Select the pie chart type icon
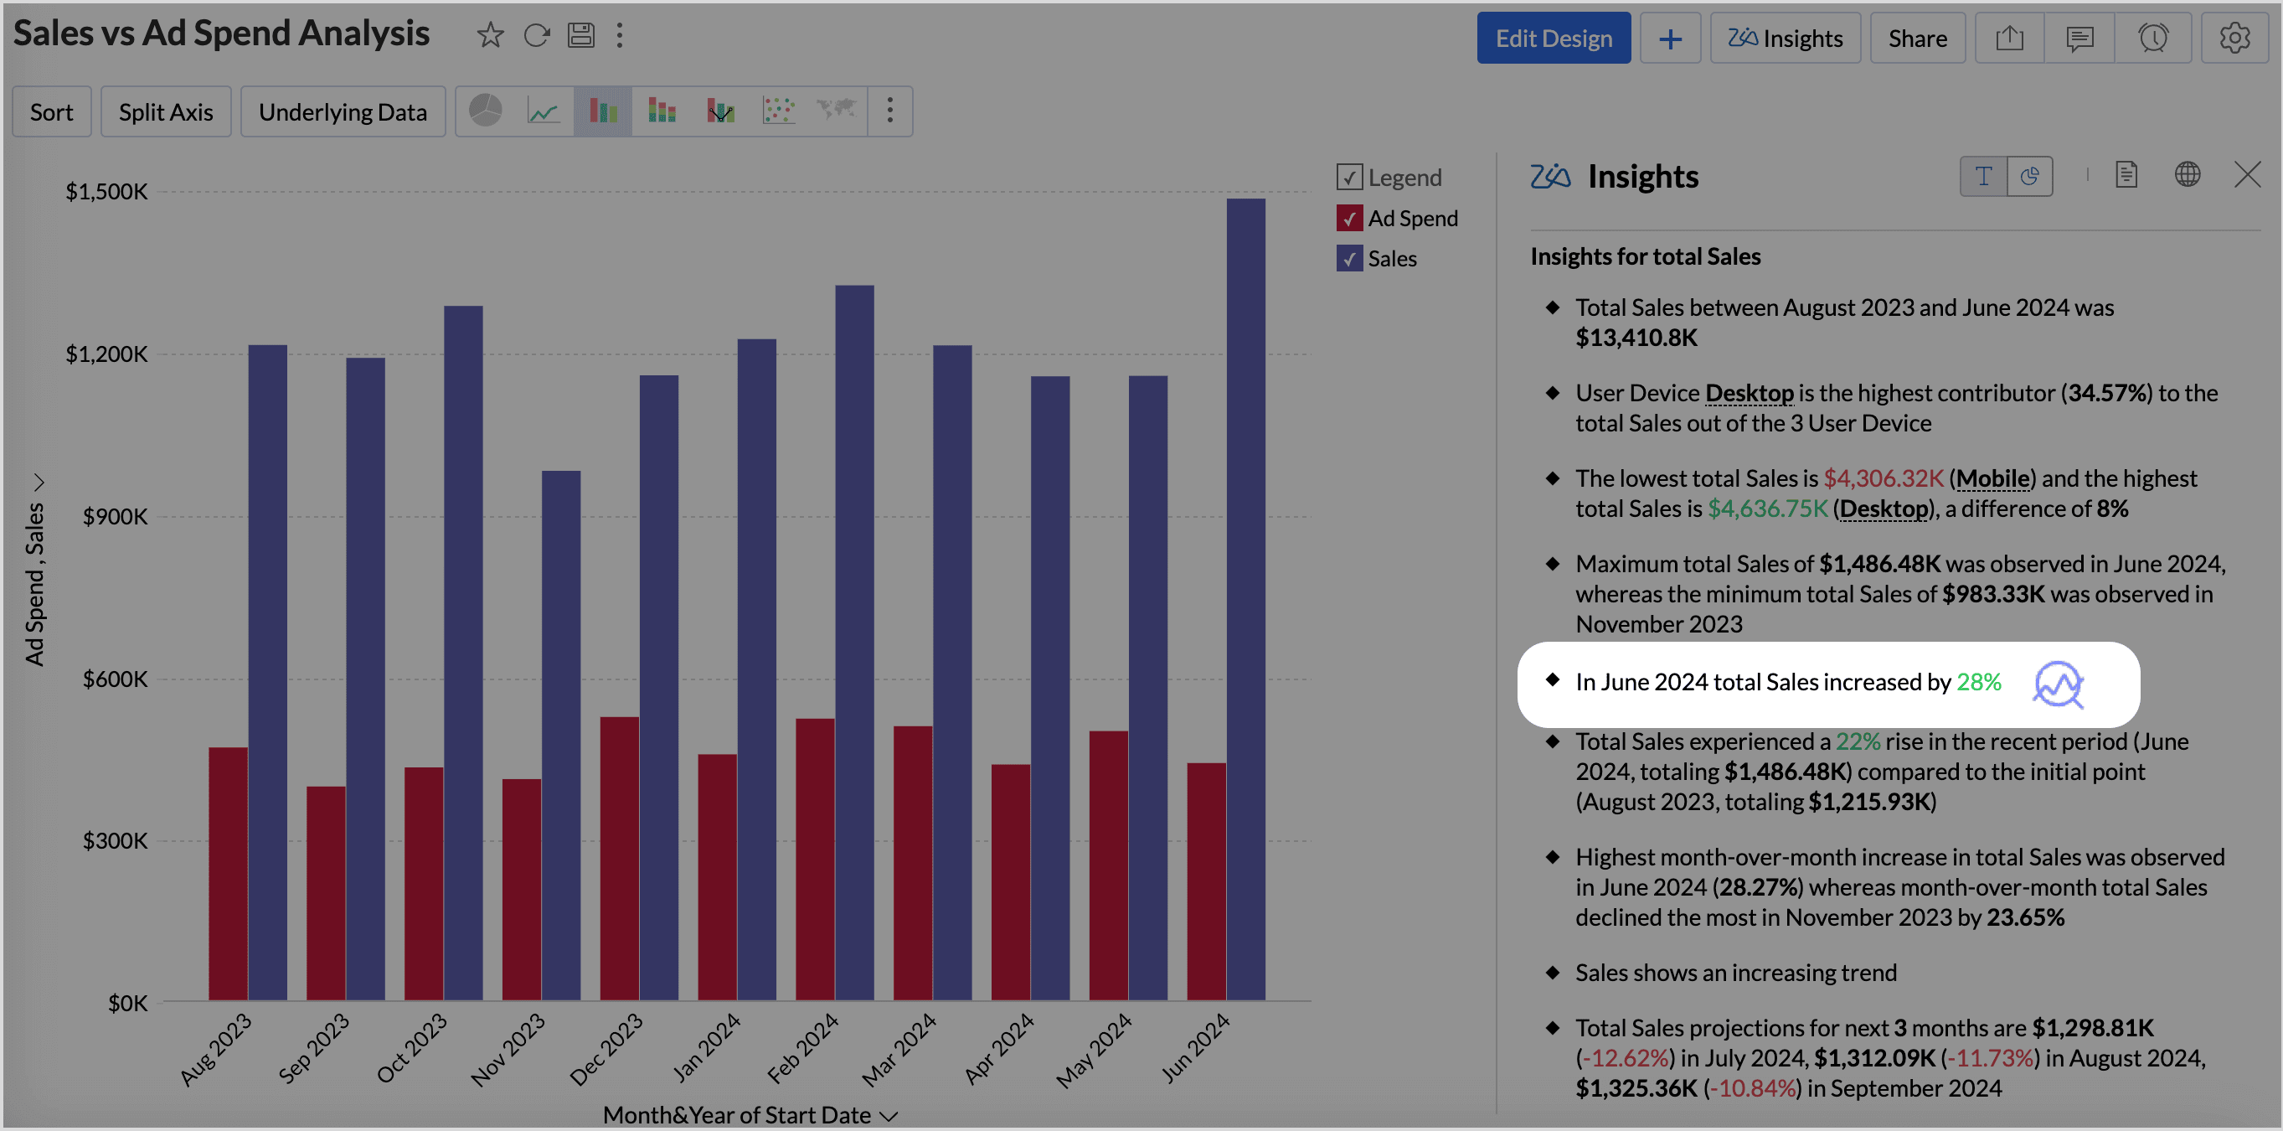Viewport: 2283px width, 1131px height. [x=485, y=111]
